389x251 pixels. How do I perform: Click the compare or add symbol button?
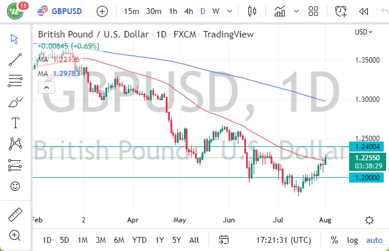102,11
